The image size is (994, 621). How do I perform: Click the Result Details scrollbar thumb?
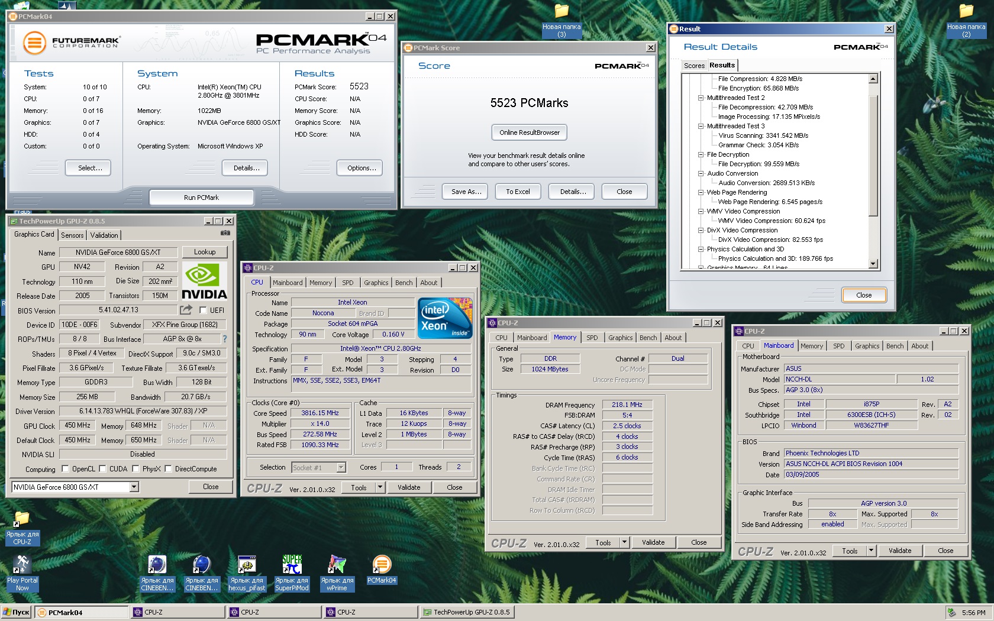tap(873, 154)
